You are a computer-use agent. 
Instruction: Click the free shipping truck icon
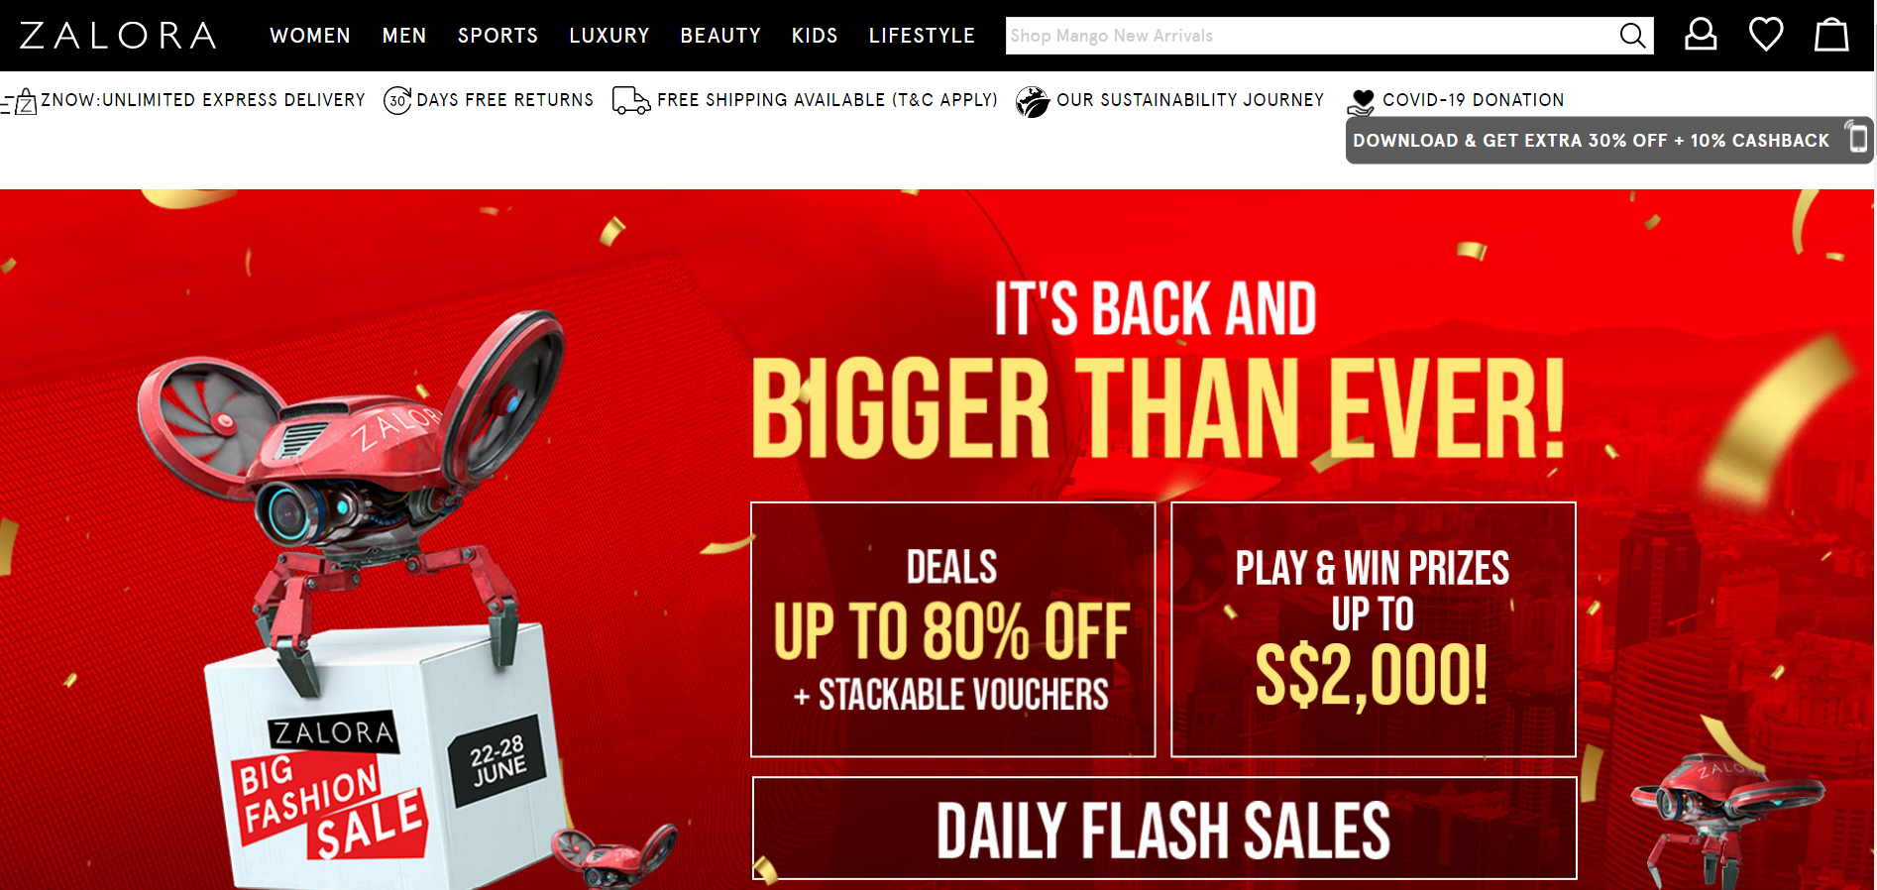tap(631, 100)
